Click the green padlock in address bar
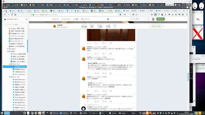 coord(33,15)
